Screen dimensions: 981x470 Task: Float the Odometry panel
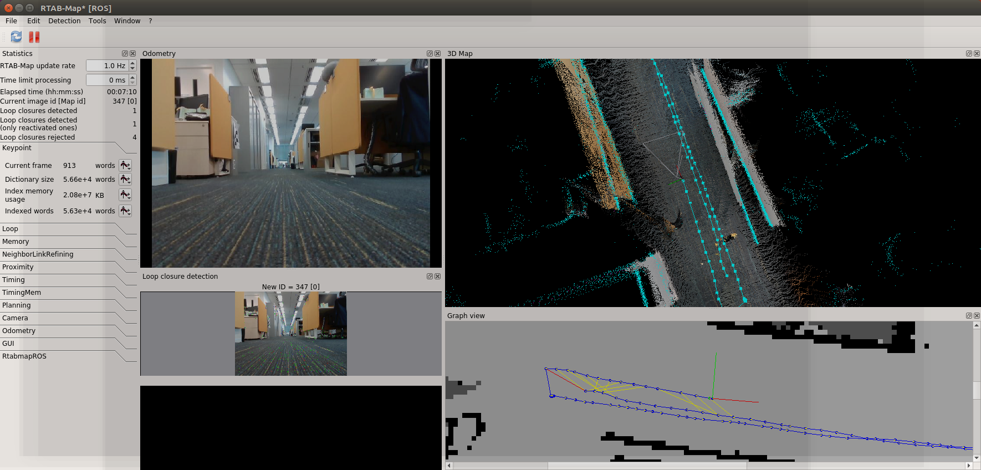[430, 54]
